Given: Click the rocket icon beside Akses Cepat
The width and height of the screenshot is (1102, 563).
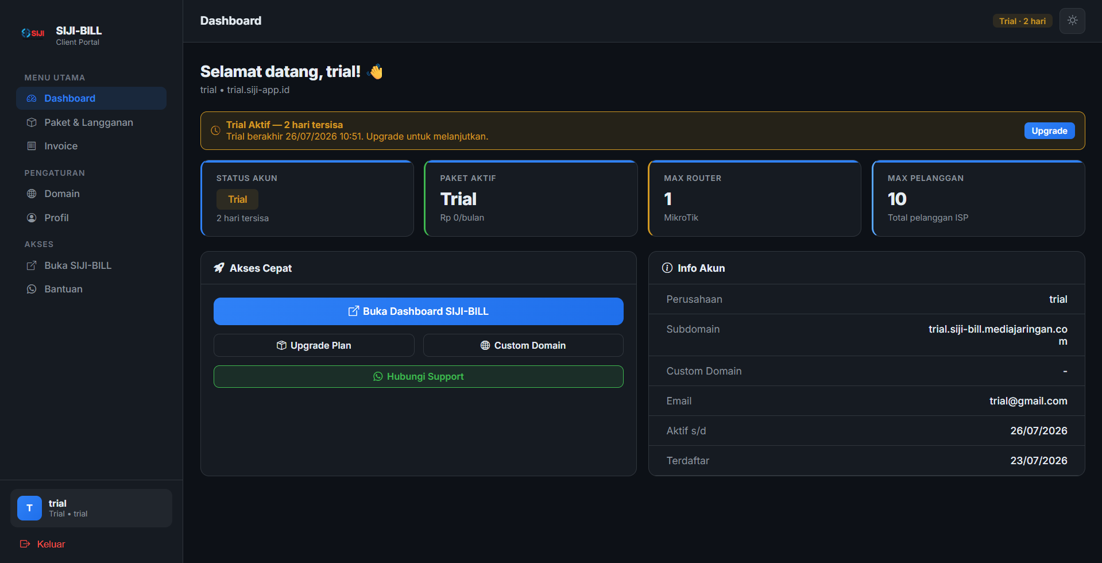Looking at the screenshot, I should click(x=219, y=268).
